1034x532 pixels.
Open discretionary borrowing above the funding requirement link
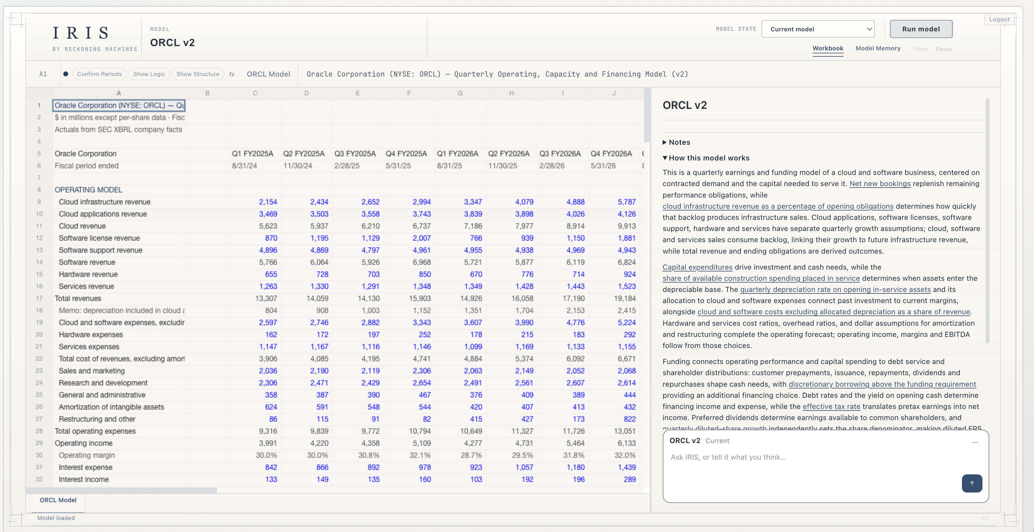(x=882, y=384)
